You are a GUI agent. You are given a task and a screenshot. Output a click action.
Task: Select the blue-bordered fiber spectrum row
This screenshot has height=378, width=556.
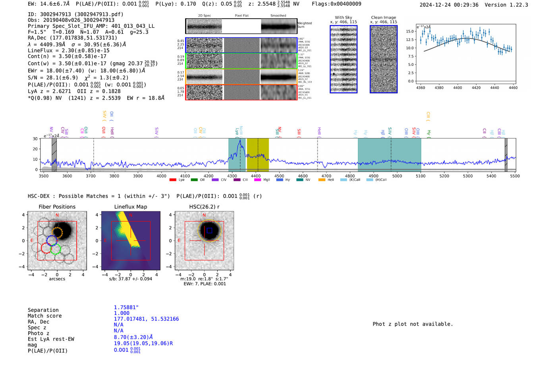[x=241, y=45]
